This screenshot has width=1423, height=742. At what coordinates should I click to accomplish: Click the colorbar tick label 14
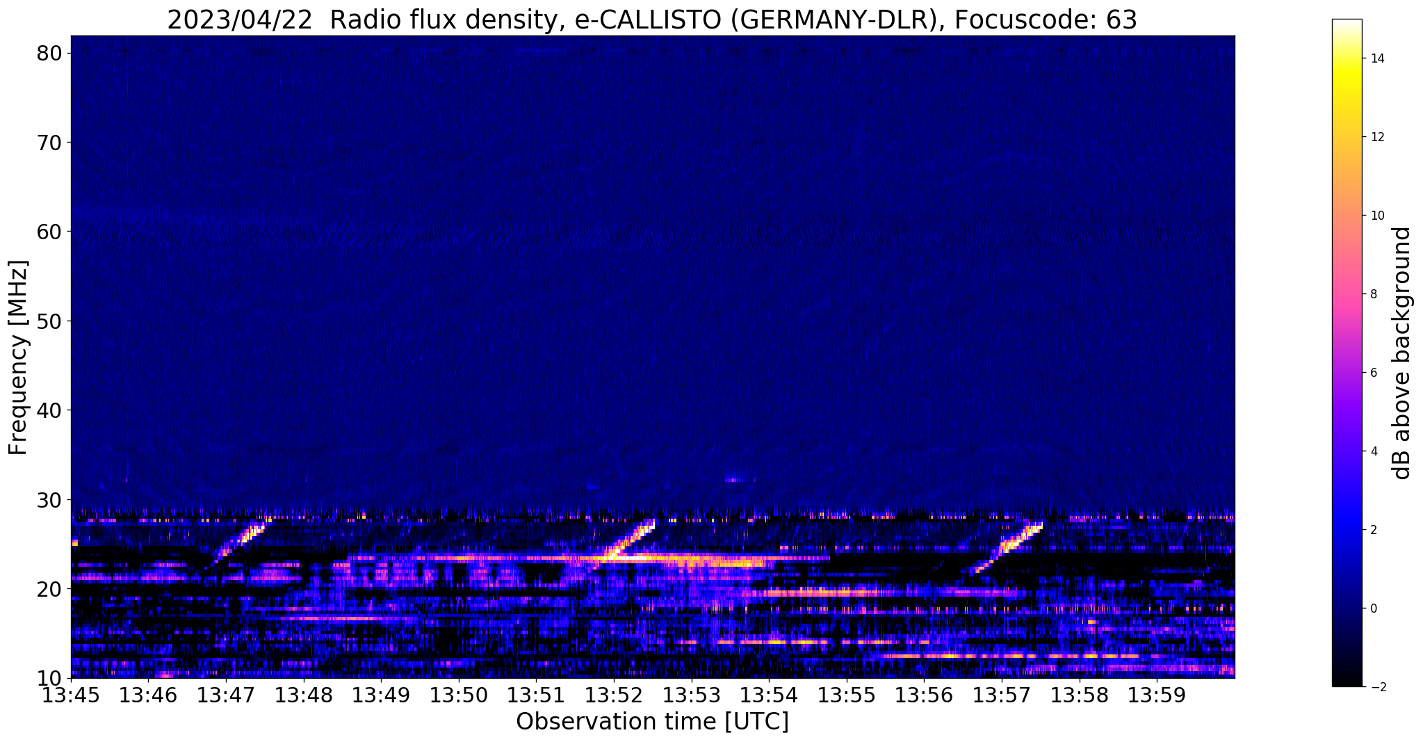pos(1376,58)
